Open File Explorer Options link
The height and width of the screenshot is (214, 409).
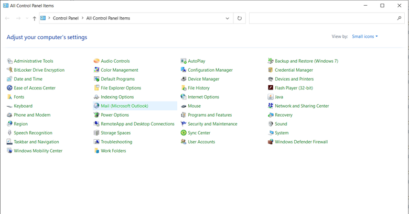pos(121,88)
